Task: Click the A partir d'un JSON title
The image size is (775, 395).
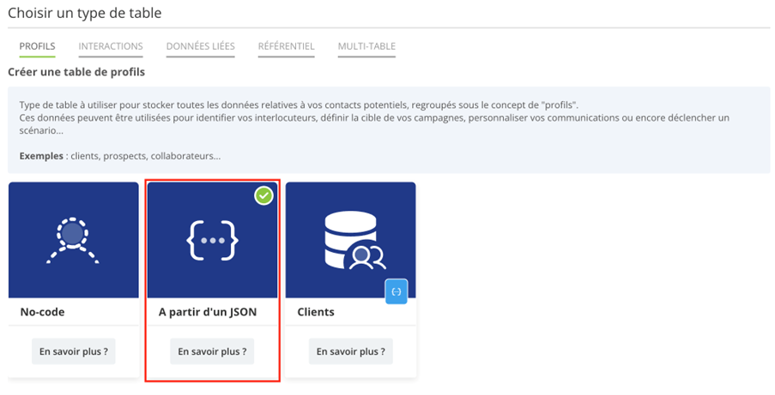Action: 208,312
